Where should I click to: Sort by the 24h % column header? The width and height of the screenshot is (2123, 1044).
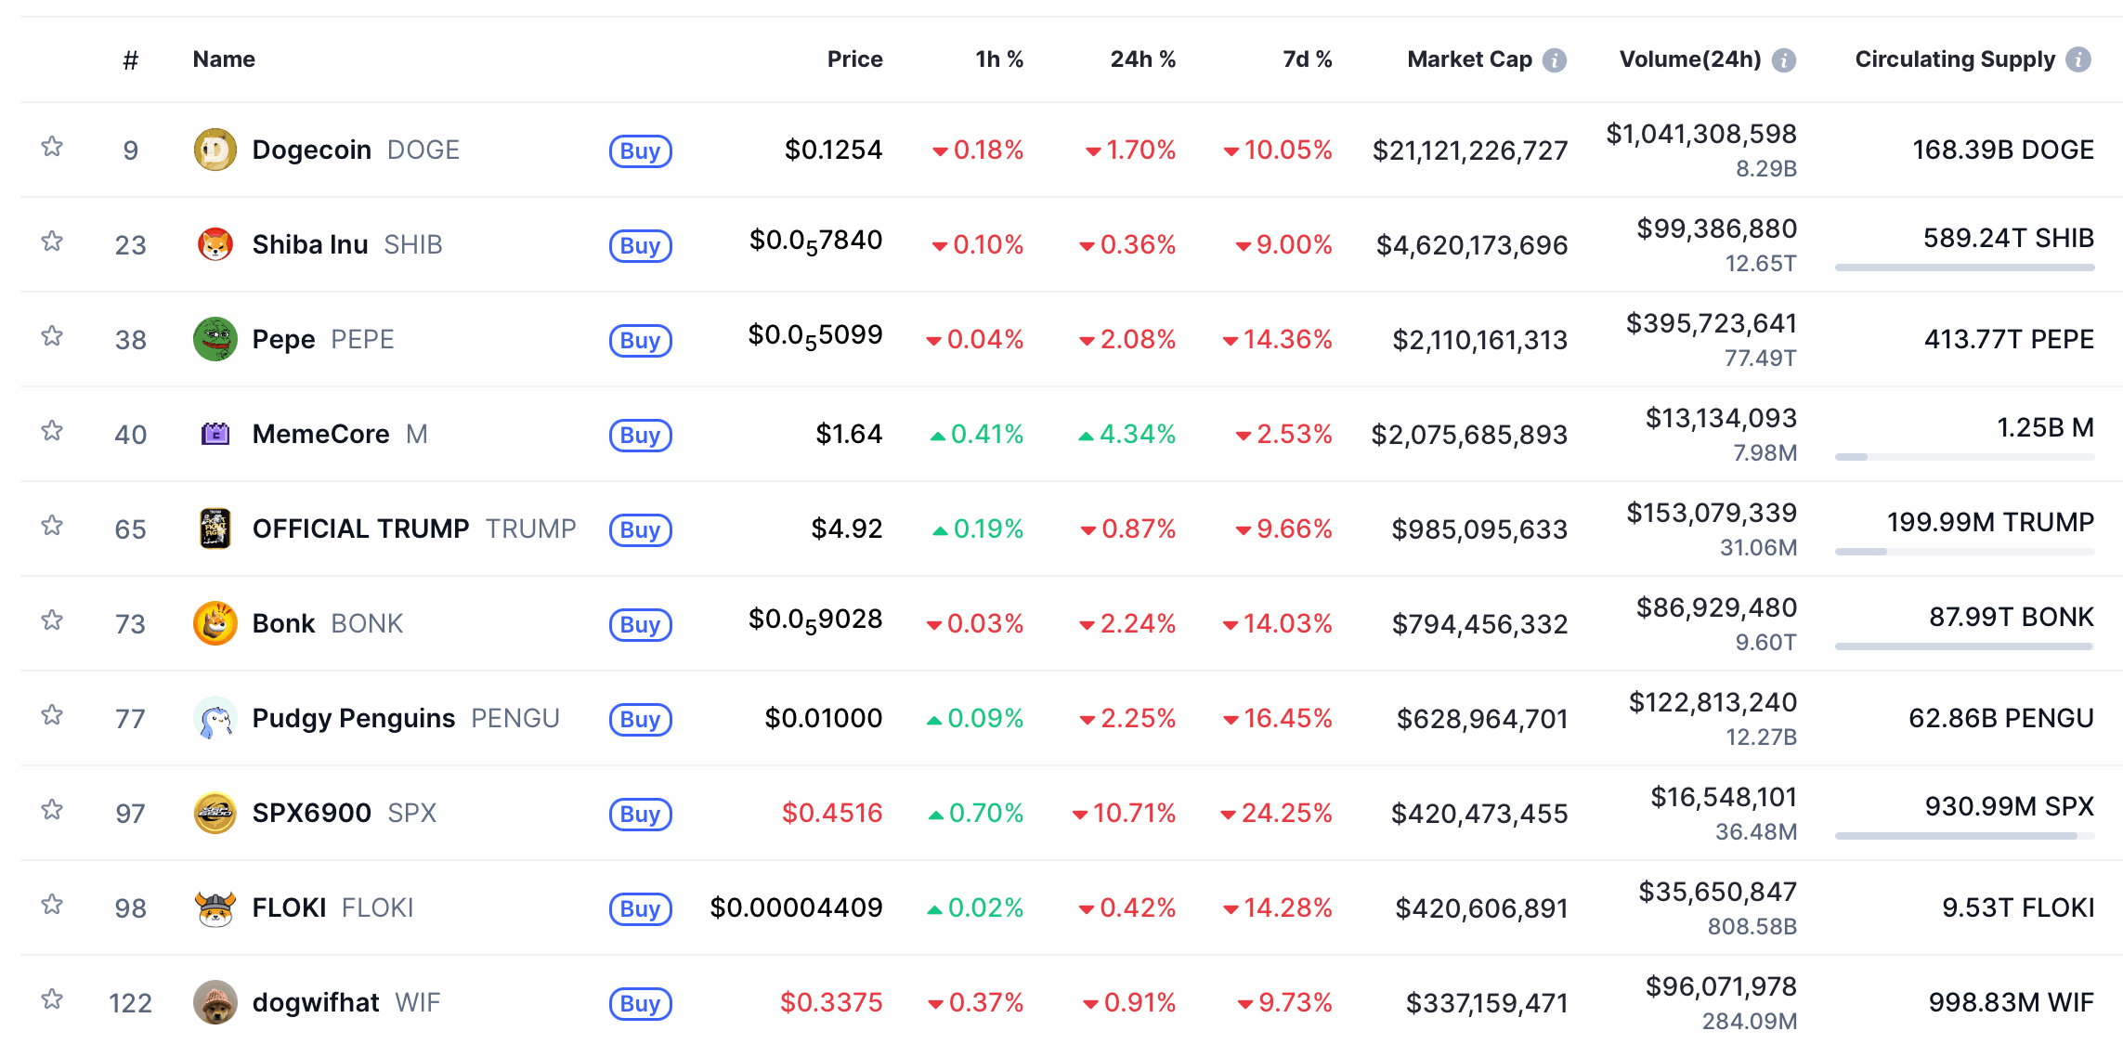tap(1142, 59)
